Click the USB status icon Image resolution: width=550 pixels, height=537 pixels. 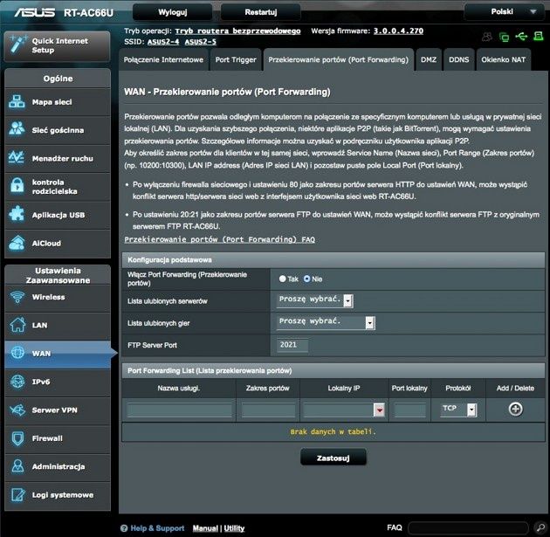(521, 36)
